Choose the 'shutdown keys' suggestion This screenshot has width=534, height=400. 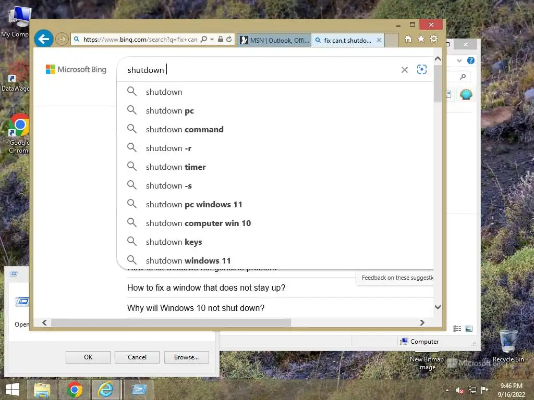(275, 242)
